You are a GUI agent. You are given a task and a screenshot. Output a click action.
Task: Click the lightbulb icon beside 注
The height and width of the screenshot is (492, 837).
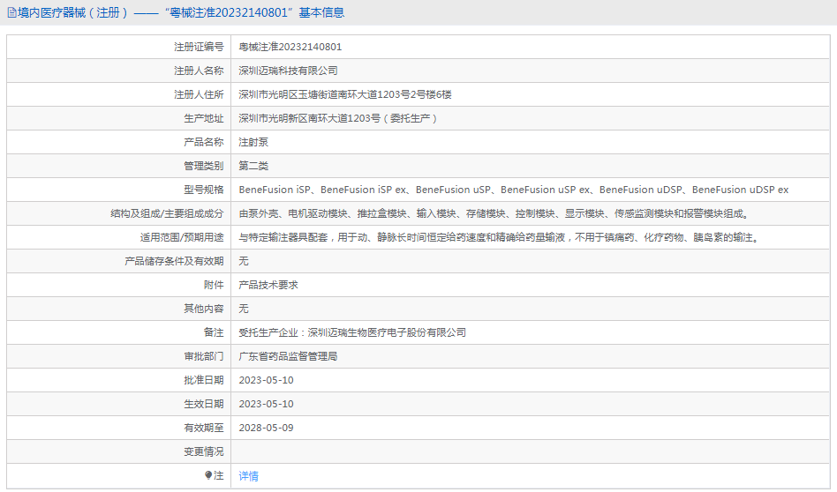click(x=208, y=475)
